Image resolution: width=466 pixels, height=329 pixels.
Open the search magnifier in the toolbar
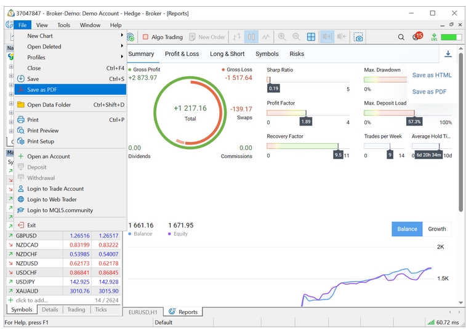(x=401, y=38)
